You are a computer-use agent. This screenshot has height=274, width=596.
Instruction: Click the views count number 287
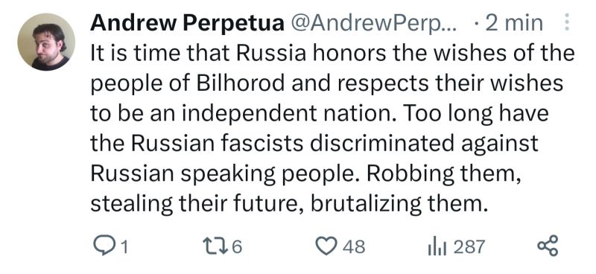pos(469,247)
